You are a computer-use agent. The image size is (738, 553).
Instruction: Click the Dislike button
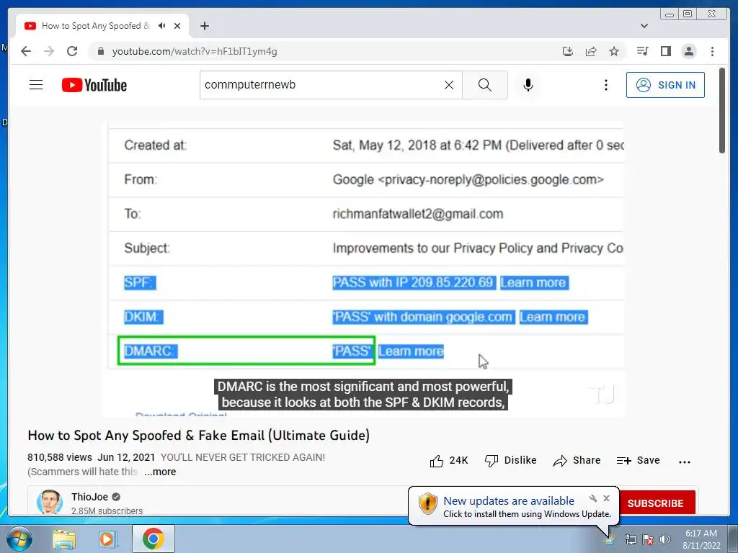[511, 460]
